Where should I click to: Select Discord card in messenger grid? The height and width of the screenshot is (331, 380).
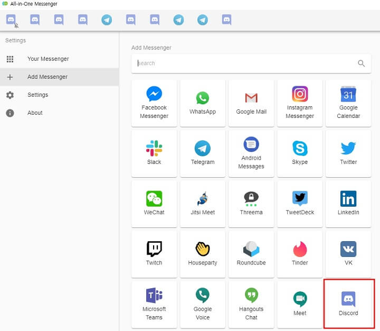(348, 305)
